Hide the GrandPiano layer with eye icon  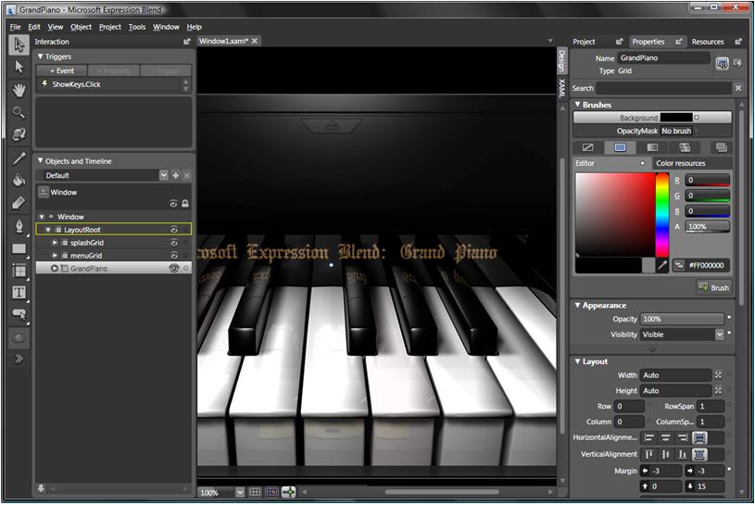[x=173, y=269]
